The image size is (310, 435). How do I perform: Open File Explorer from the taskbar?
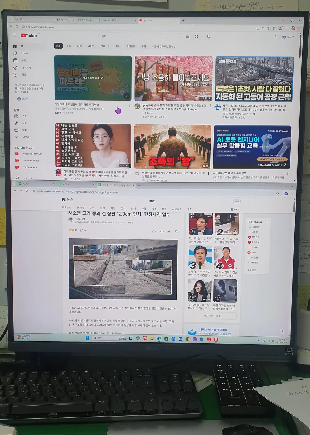coord(152,338)
